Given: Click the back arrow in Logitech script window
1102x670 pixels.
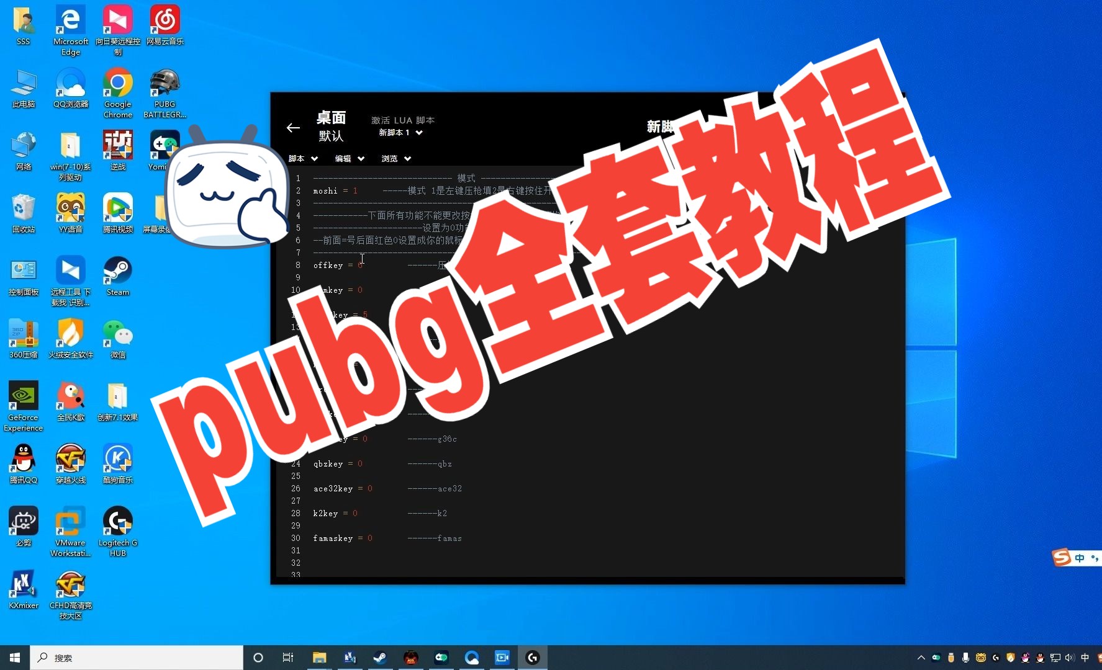Looking at the screenshot, I should [293, 128].
